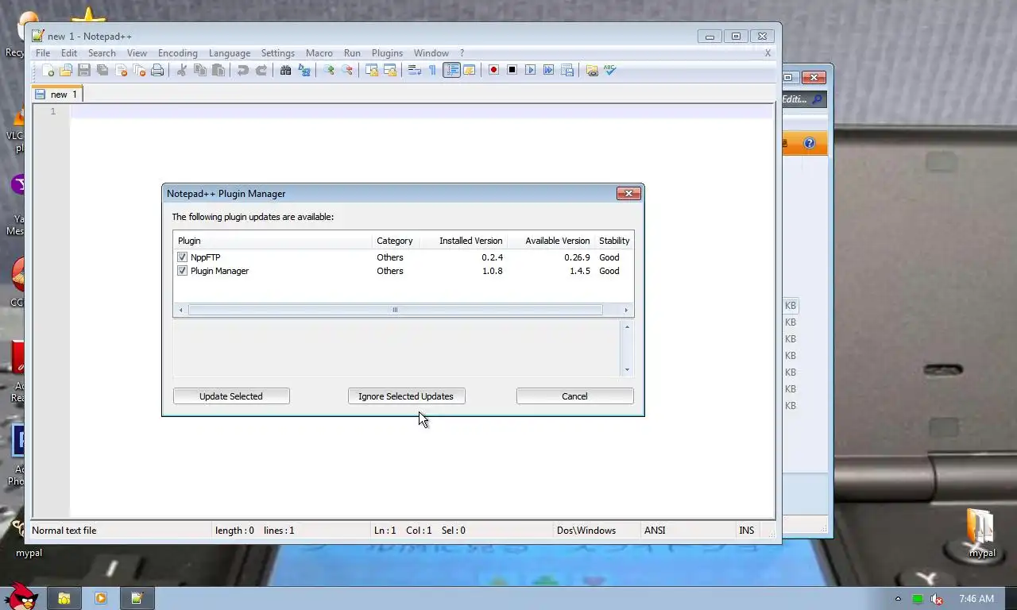Screen dimensions: 1017x610
Task: Click the muted volume tray icon
Action: 937,599
